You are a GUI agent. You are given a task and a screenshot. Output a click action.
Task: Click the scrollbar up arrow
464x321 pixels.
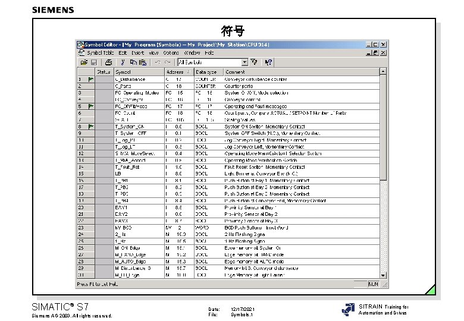383,71
